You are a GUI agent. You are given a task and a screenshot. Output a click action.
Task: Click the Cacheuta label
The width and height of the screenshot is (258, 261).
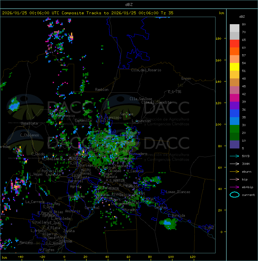tap(53, 175)
